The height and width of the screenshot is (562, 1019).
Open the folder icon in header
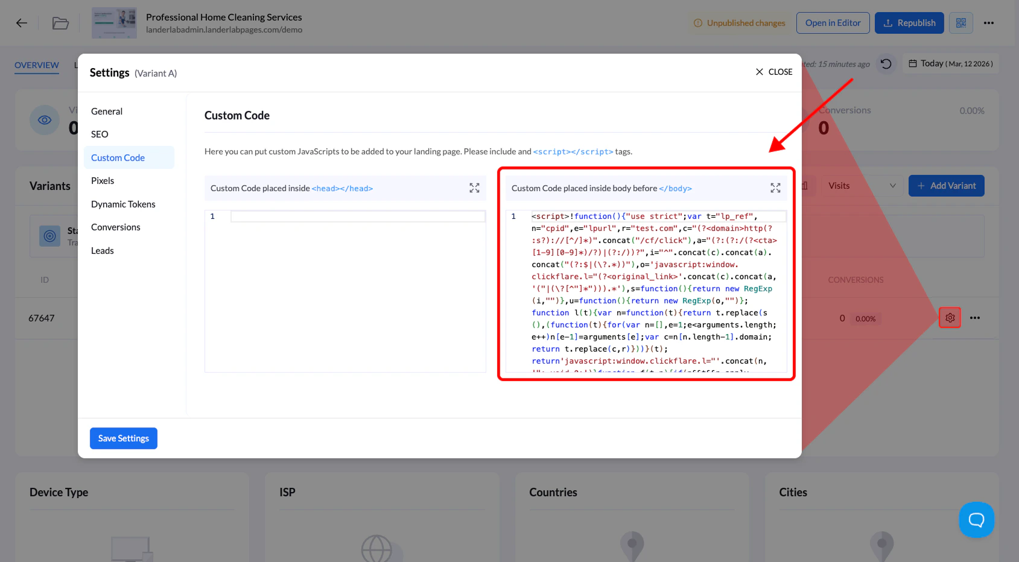[x=60, y=23]
